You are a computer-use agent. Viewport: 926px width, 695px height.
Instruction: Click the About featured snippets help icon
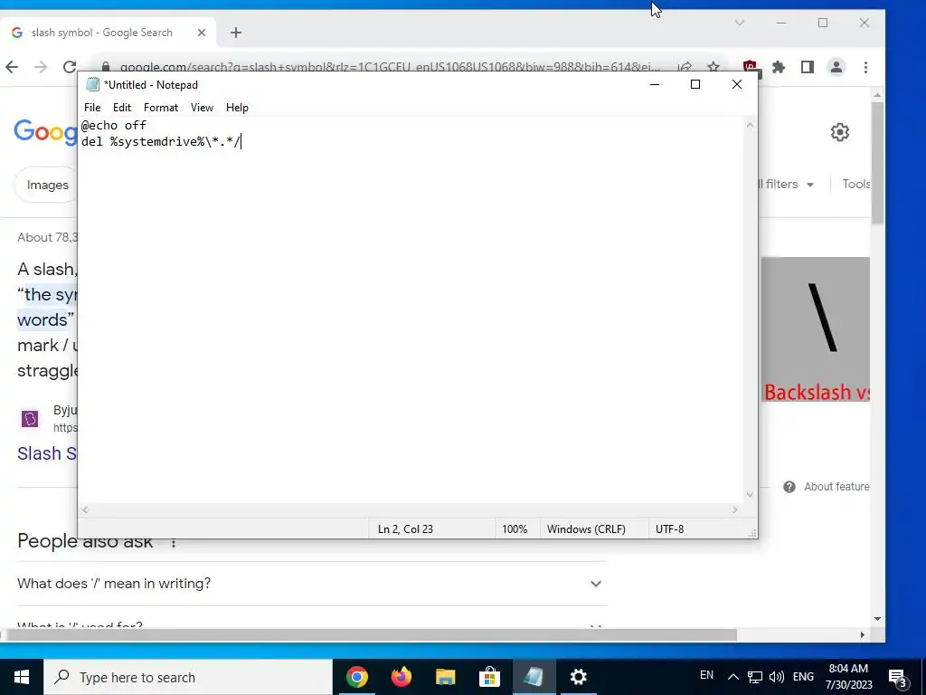[x=789, y=486]
